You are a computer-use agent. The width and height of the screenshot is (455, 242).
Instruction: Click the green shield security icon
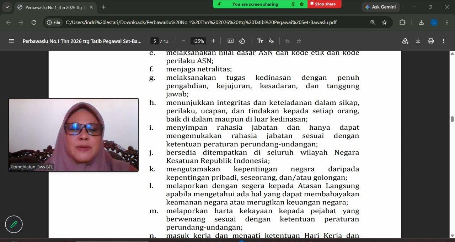tap(302, 4)
